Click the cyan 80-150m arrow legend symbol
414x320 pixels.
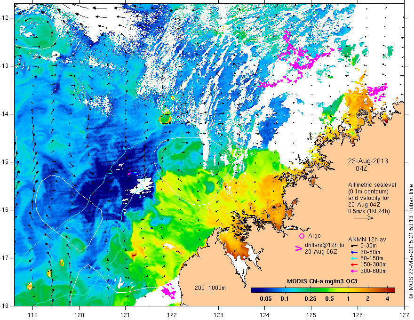354,258
